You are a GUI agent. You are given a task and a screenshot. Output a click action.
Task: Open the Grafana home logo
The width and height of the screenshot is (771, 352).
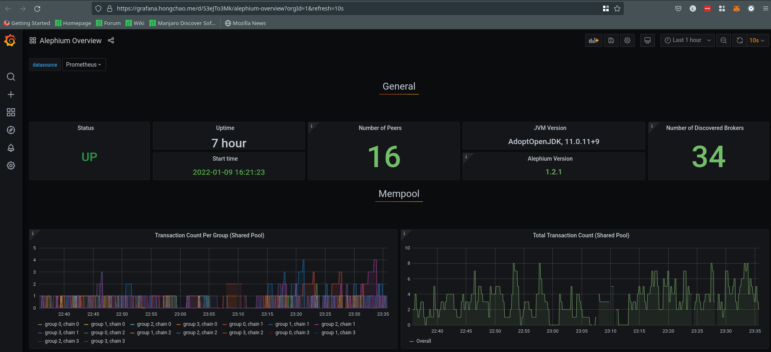[x=10, y=40]
